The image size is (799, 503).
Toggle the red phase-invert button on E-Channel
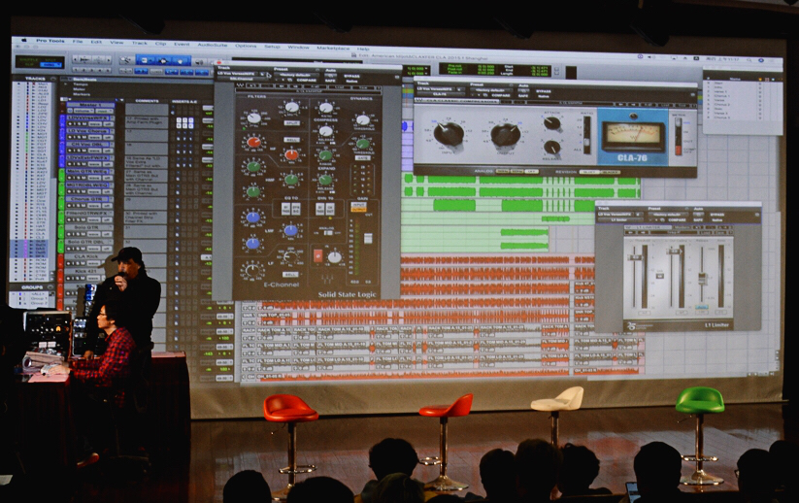point(317,255)
